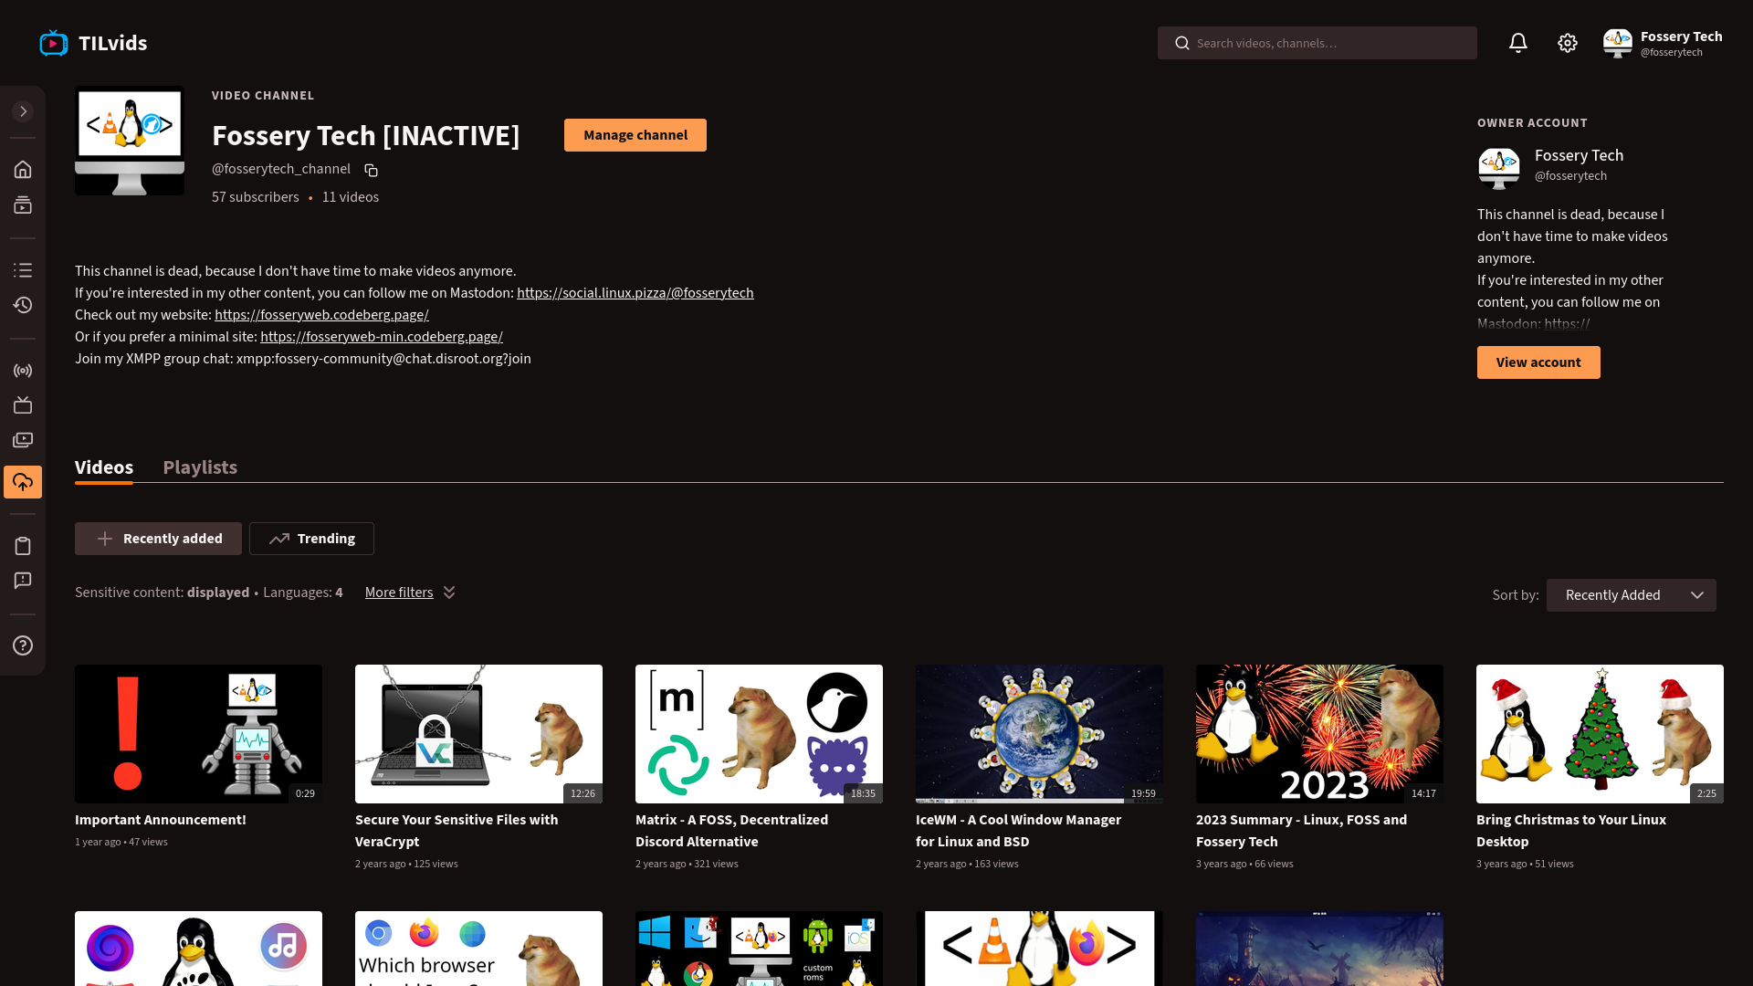Click the search magnifier icon
Image resolution: width=1753 pixels, height=986 pixels.
click(1182, 43)
